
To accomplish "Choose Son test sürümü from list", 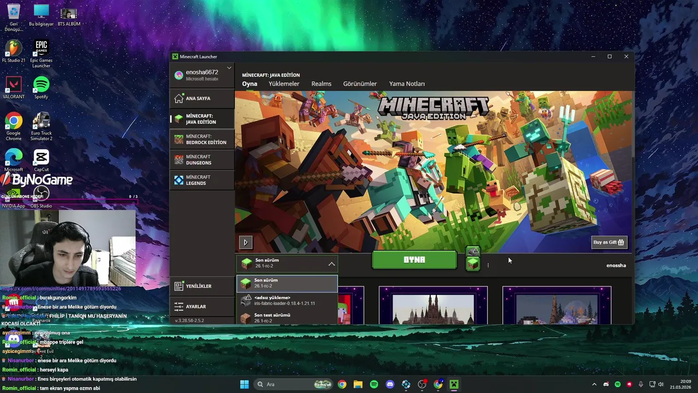I will point(287,318).
